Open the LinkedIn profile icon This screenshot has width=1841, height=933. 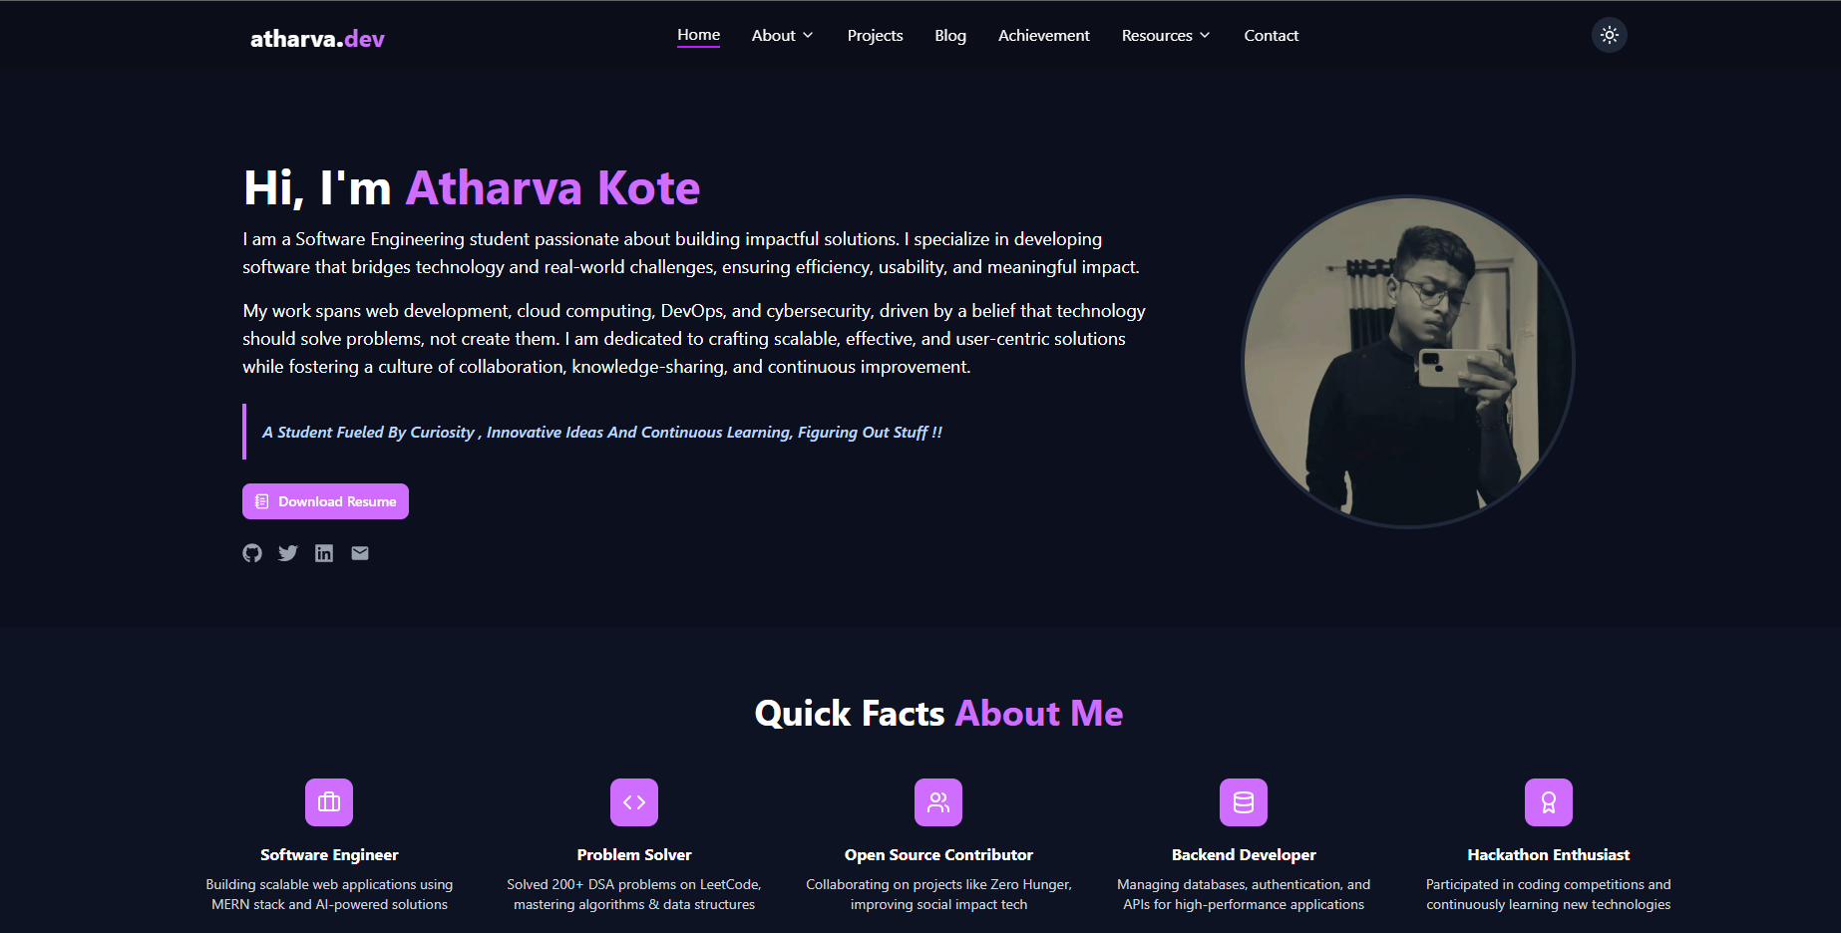pyautogui.click(x=324, y=553)
